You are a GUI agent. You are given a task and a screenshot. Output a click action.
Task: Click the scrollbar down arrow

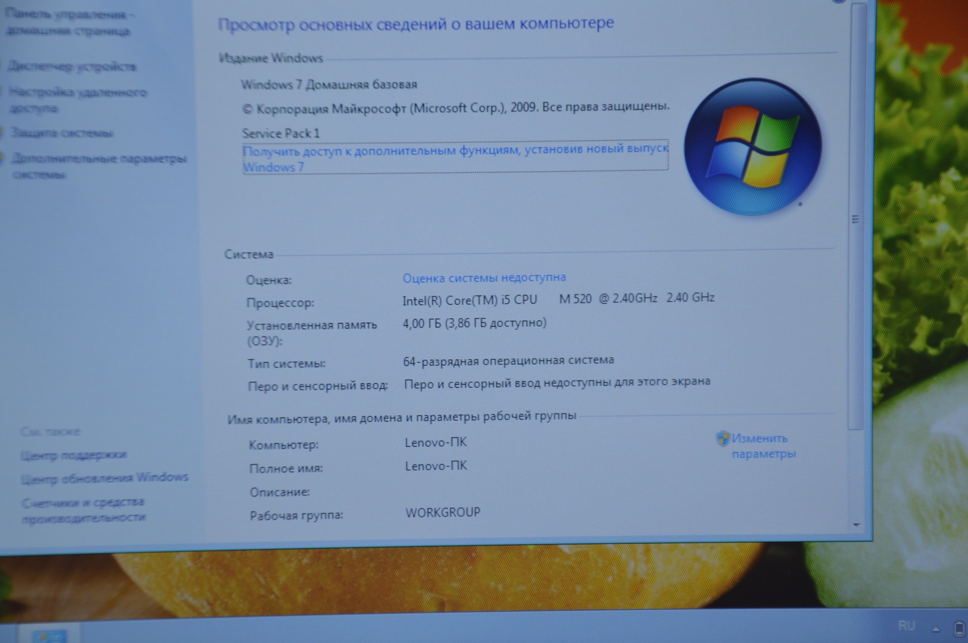click(857, 525)
